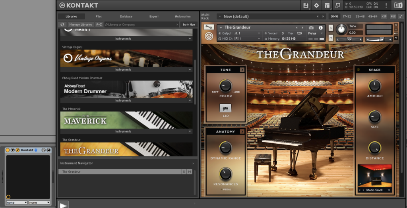The height and width of the screenshot is (208, 407).
Task: Click the Instr Nav button
Action: pyautogui.click(x=188, y=25)
